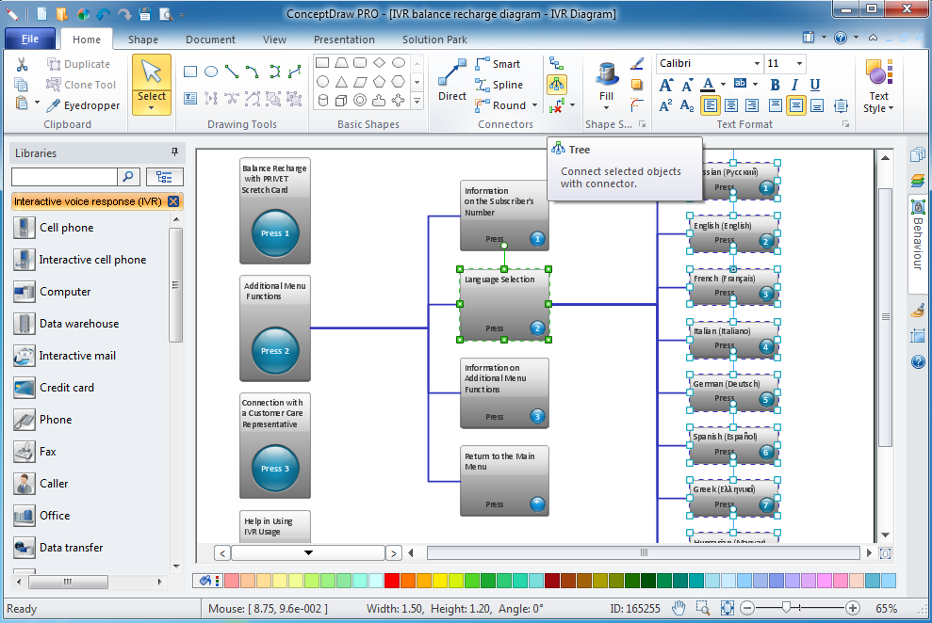Switch to the Presentation tab
Image resolution: width=932 pixels, height=623 pixels.
pos(344,40)
